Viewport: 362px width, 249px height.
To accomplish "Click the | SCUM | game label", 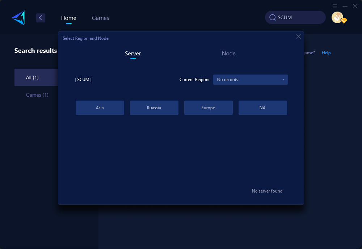I will (x=83, y=80).
